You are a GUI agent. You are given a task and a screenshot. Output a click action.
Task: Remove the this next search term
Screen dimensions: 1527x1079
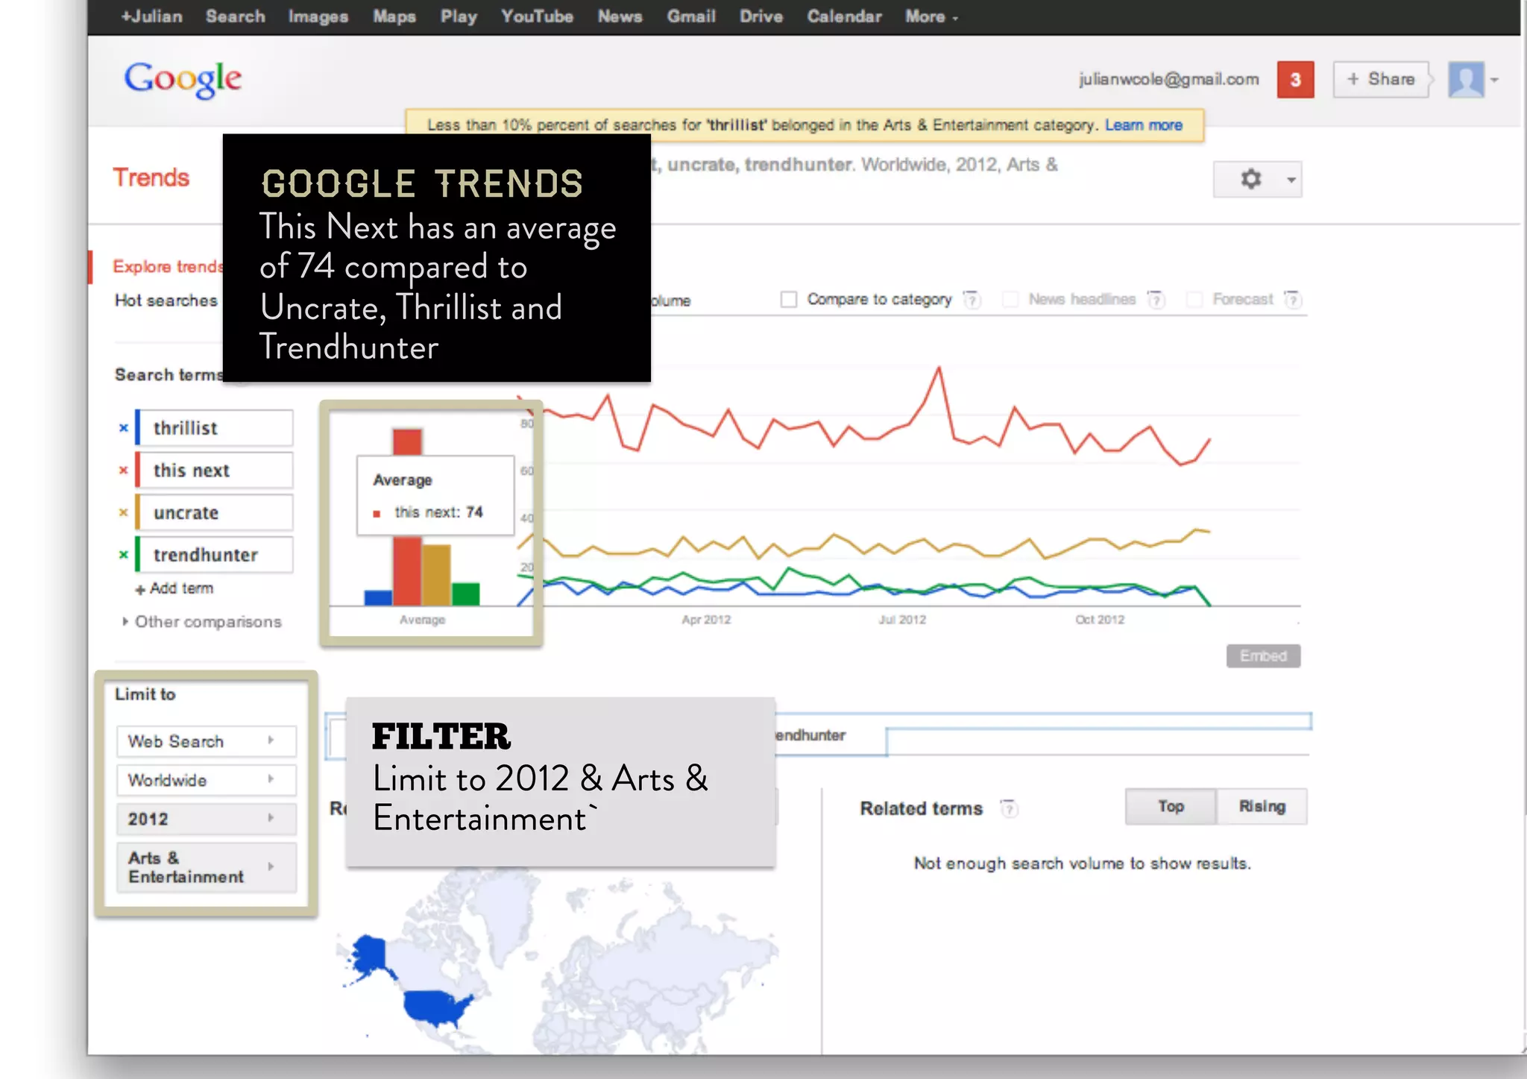pos(124,471)
